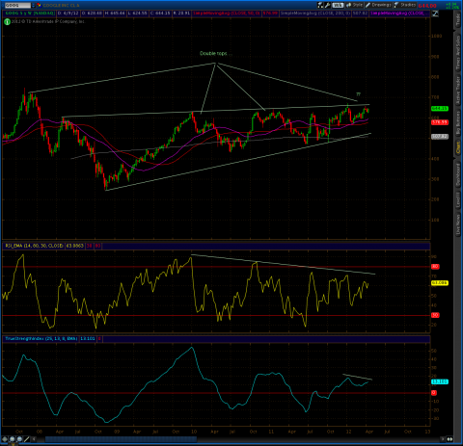Screen dimensions: 463x446
Task: Switch to the Times And Sales sidebar tab
Action: point(458,53)
